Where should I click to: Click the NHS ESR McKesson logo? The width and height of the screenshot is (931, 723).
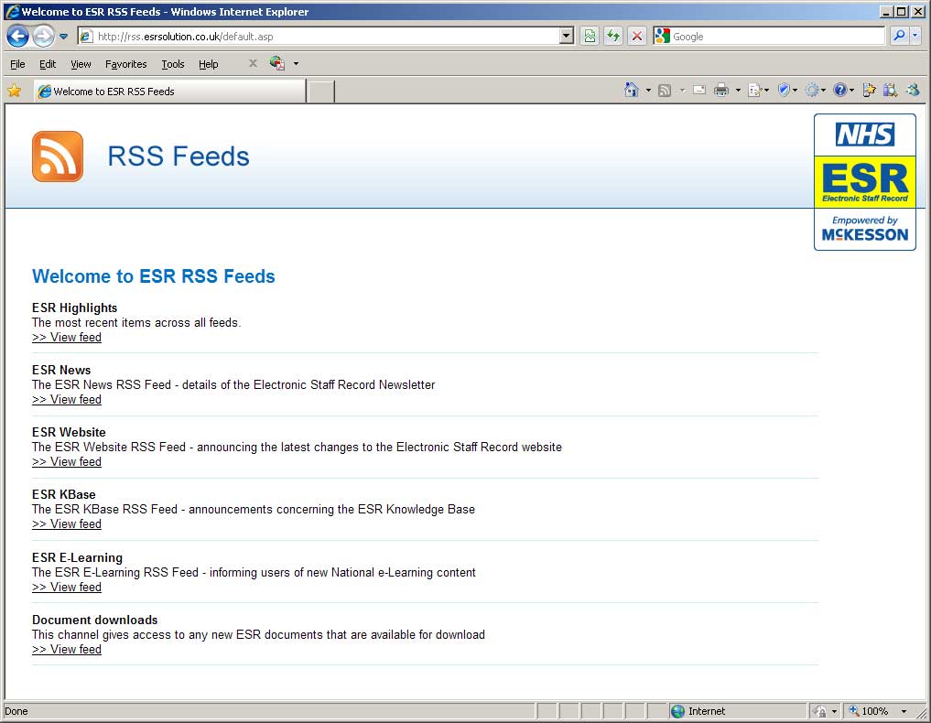click(864, 182)
